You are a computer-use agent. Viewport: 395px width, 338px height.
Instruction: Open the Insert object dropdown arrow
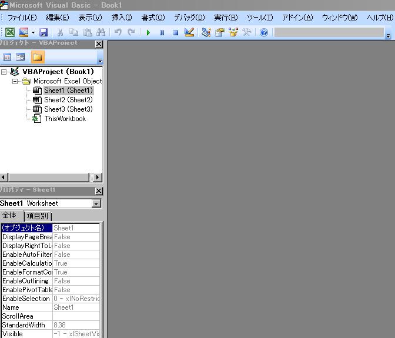click(x=33, y=32)
